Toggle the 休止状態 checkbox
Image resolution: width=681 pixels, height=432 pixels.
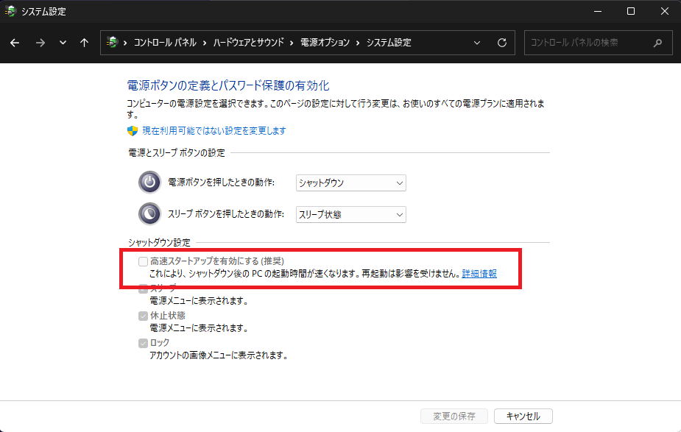coord(144,316)
